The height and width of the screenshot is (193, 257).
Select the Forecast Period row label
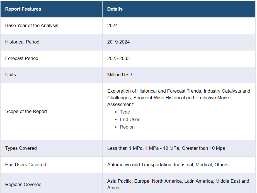(22, 58)
